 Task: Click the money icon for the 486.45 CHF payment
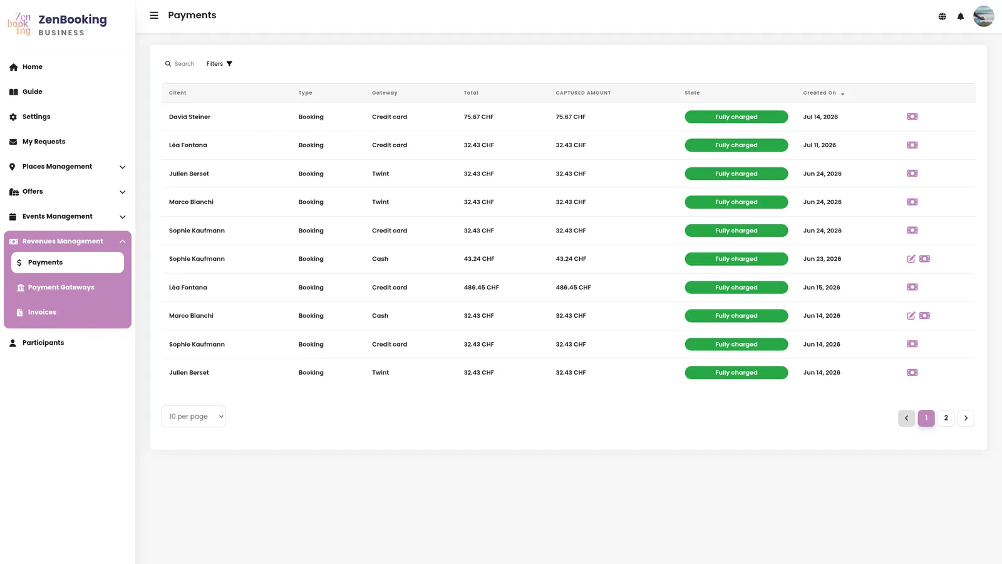(912, 287)
